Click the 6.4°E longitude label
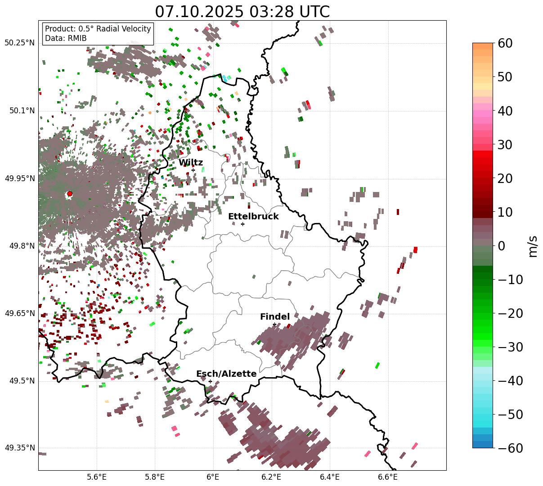This screenshot has width=543, height=486. tap(330, 477)
